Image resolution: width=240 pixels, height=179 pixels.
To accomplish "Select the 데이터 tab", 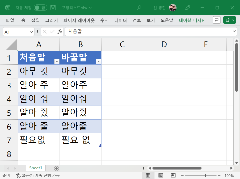I will pyautogui.click(x=120, y=20).
